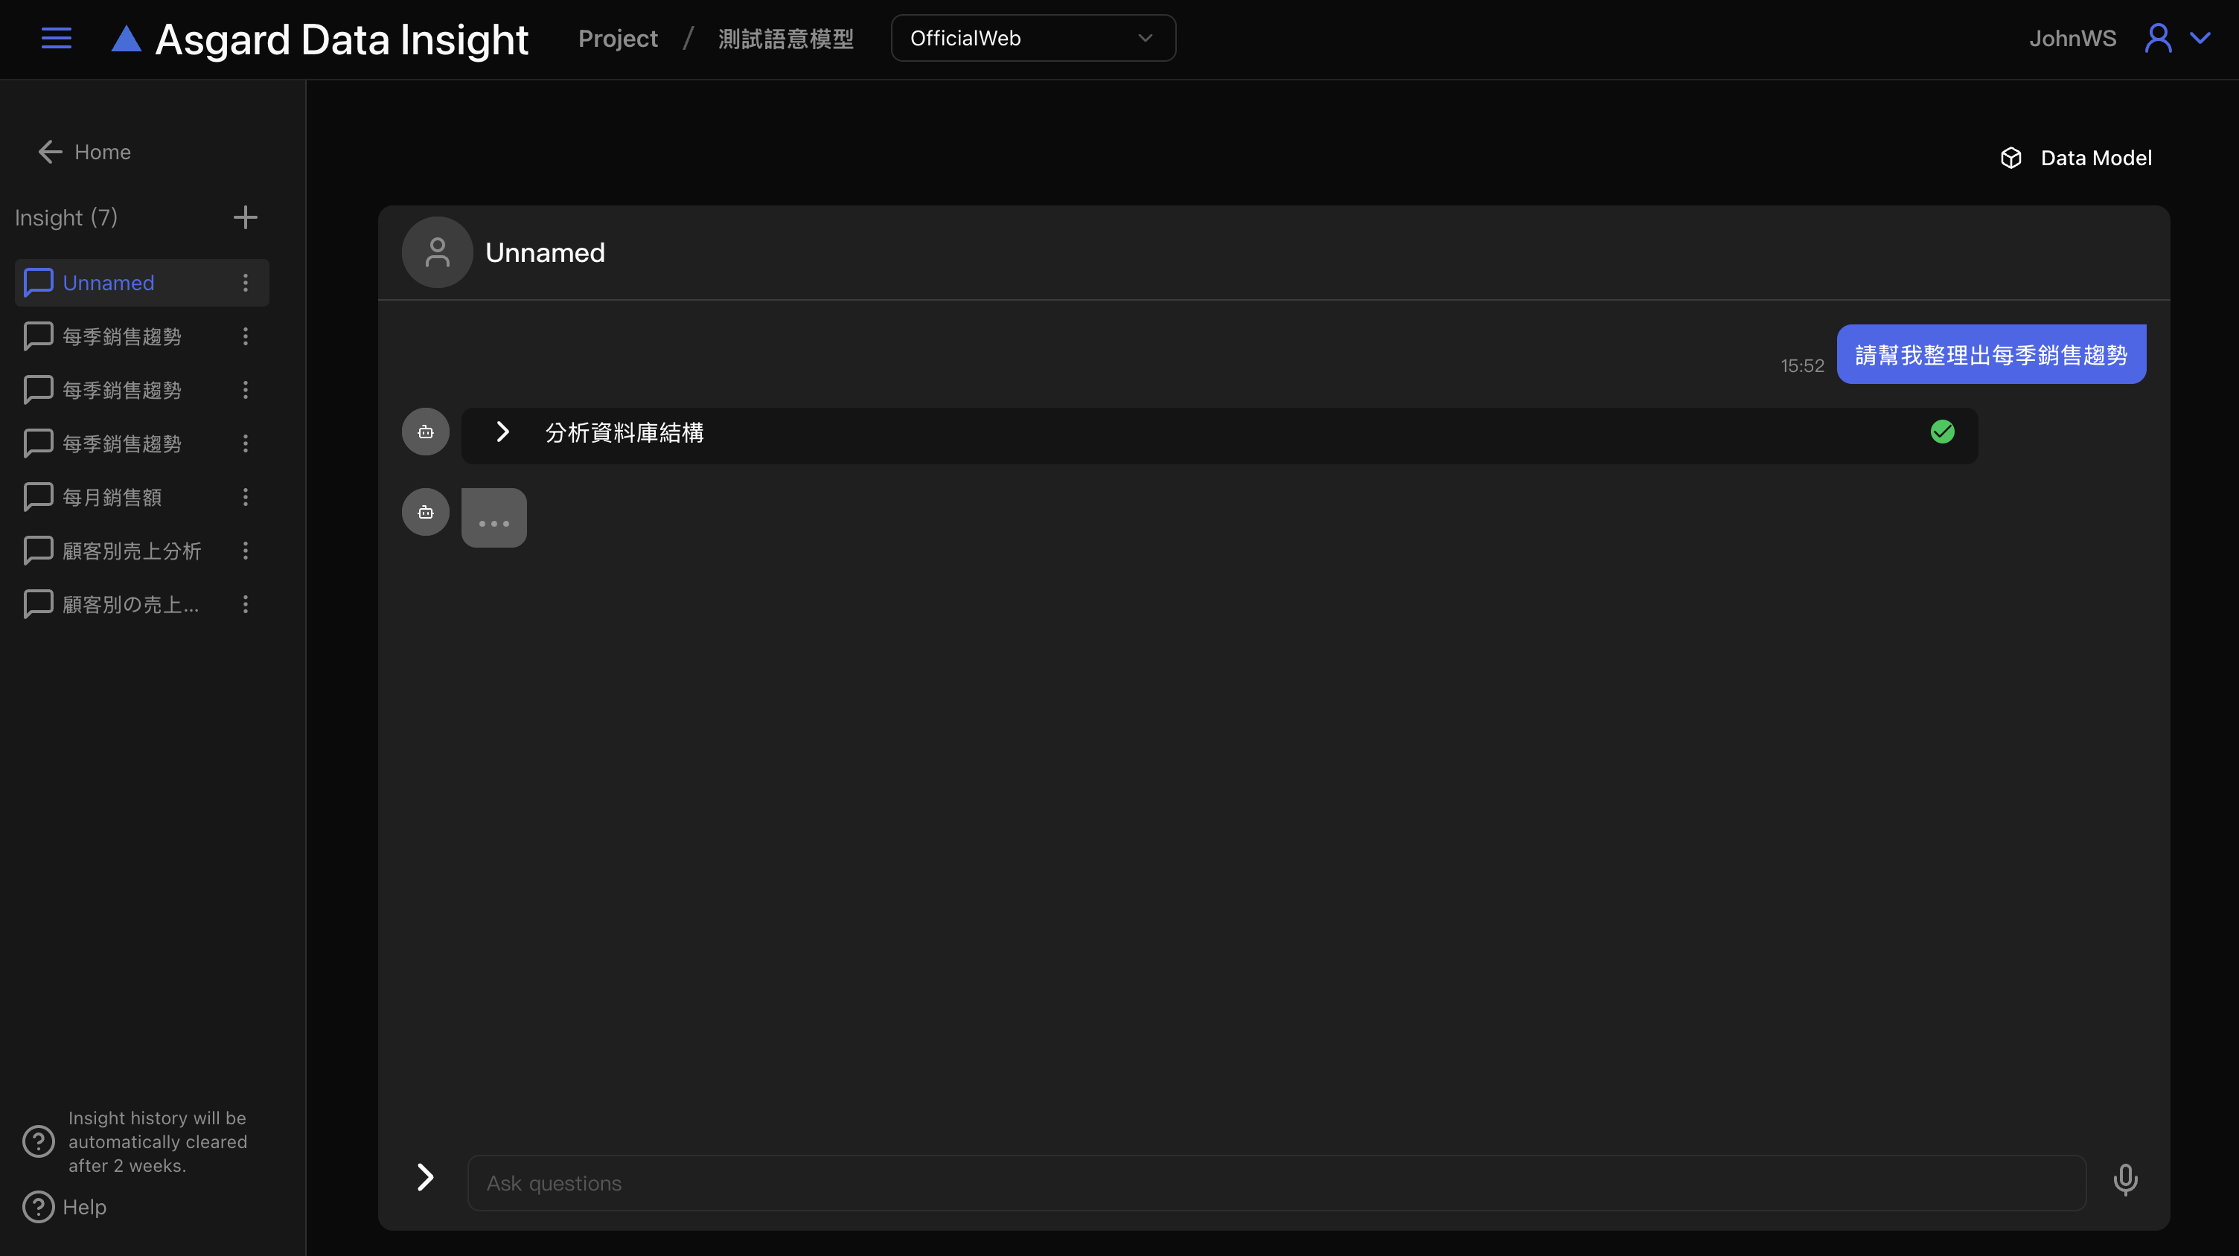Viewport: 2239px width, 1256px height.
Task: Select the 顧客別売上分析 insight
Action: (x=131, y=551)
